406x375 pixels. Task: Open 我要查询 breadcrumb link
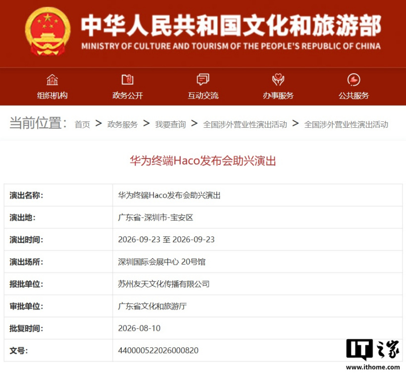click(x=170, y=124)
